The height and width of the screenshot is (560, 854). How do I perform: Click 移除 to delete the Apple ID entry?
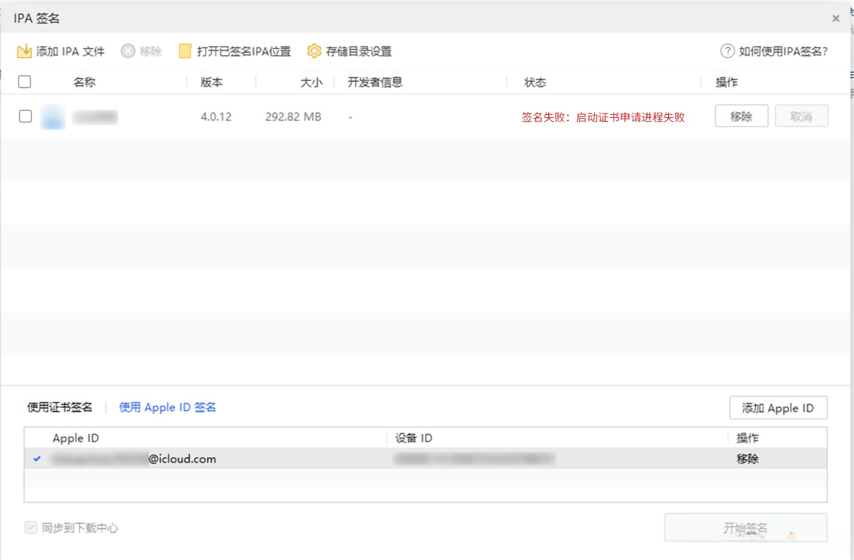748,459
